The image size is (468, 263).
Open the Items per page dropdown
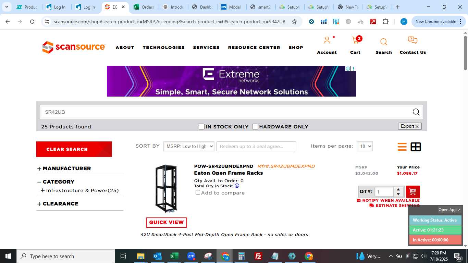pyautogui.click(x=365, y=146)
